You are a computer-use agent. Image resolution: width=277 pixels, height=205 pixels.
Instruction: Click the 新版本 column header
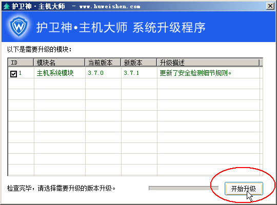coord(139,63)
